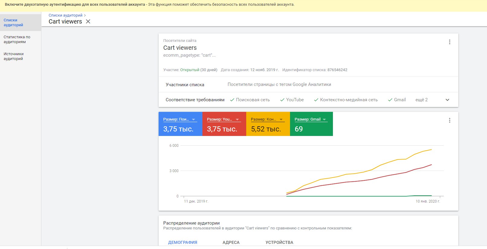The height and width of the screenshot is (249, 487).
Task: Click the Посетители страницы с тегом Google Аналитики text
Action: click(279, 84)
